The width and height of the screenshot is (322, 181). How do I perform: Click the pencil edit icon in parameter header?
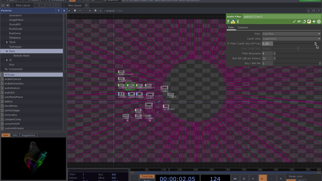pyautogui.click(x=294, y=22)
